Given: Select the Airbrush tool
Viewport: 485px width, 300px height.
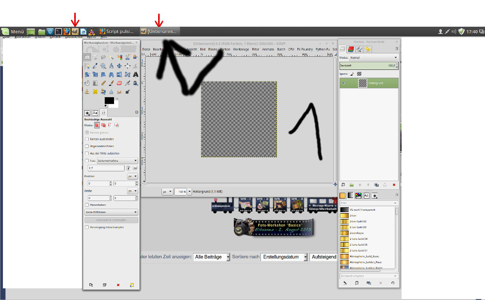Looking at the screenshot, I should pyautogui.click(x=128, y=83).
